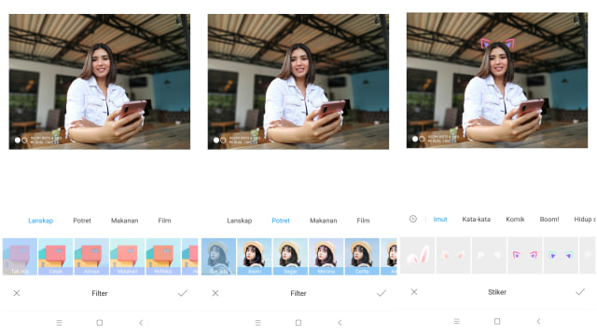Choose the Amour landscape filter
The width and height of the screenshot is (597, 335).
pyautogui.click(x=91, y=257)
